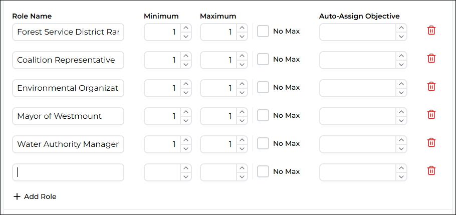Click the plus icon beside Add Role
456x215 pixels.
click(17, 196)
